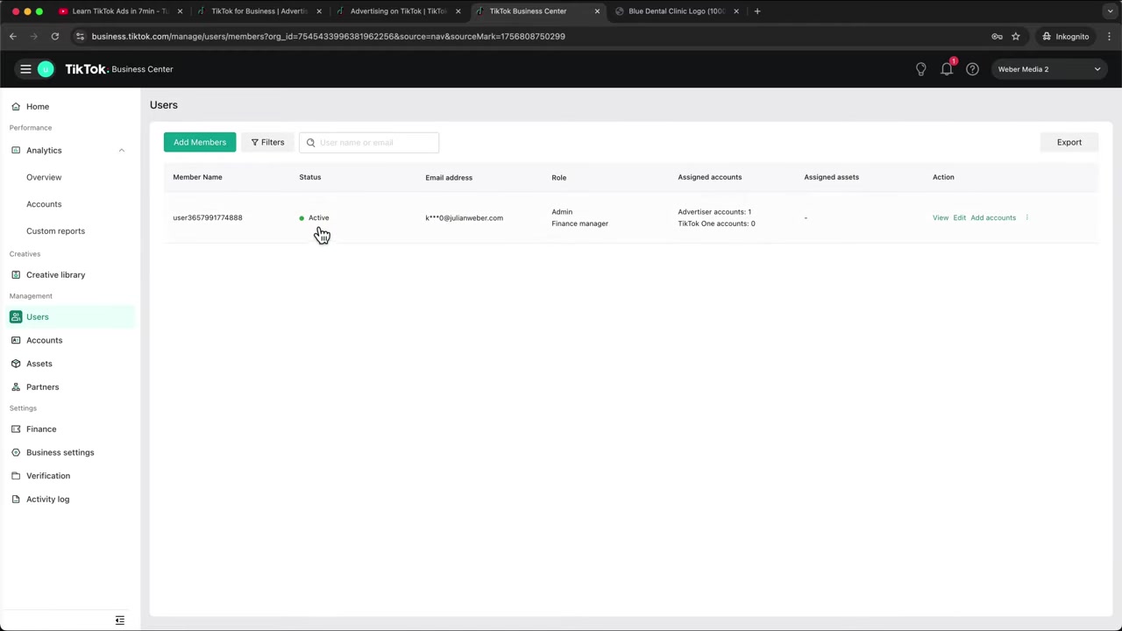Open the more options kebab for the member row
Image resolution: width=1122 pixels, height=631 pixels.
(x=1026, y=217)
